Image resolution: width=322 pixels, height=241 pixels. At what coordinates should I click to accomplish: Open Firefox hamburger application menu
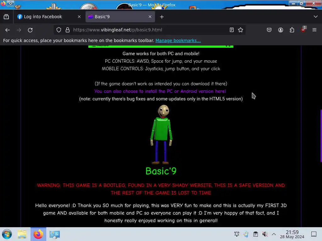click(314, 30)
